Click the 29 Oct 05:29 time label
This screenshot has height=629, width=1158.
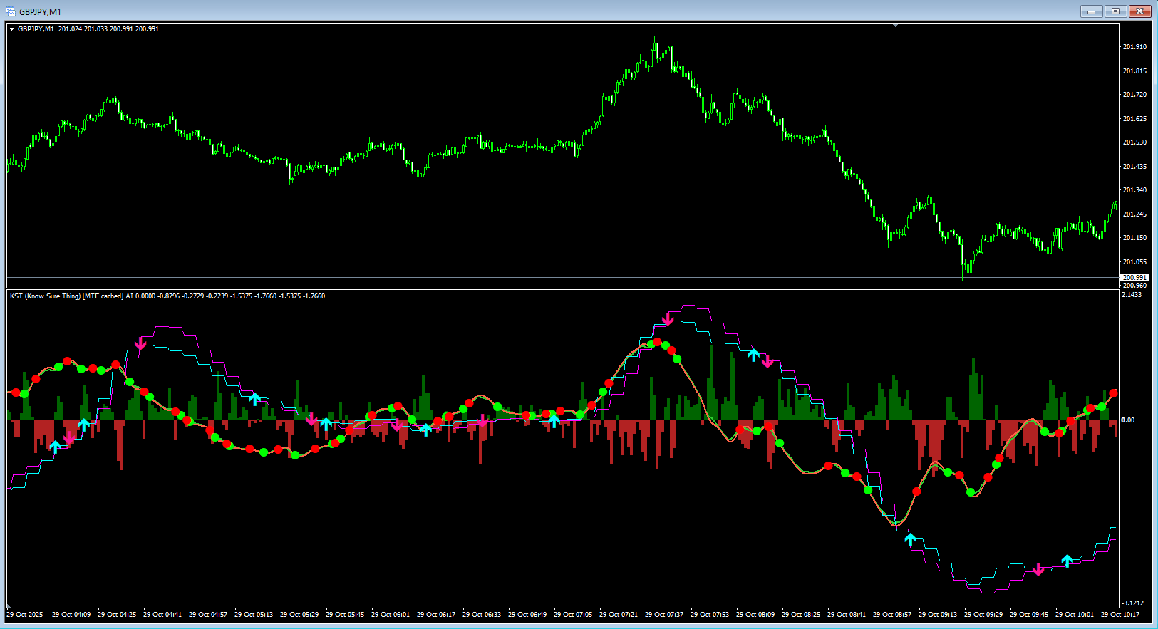[x=299, y=615]
